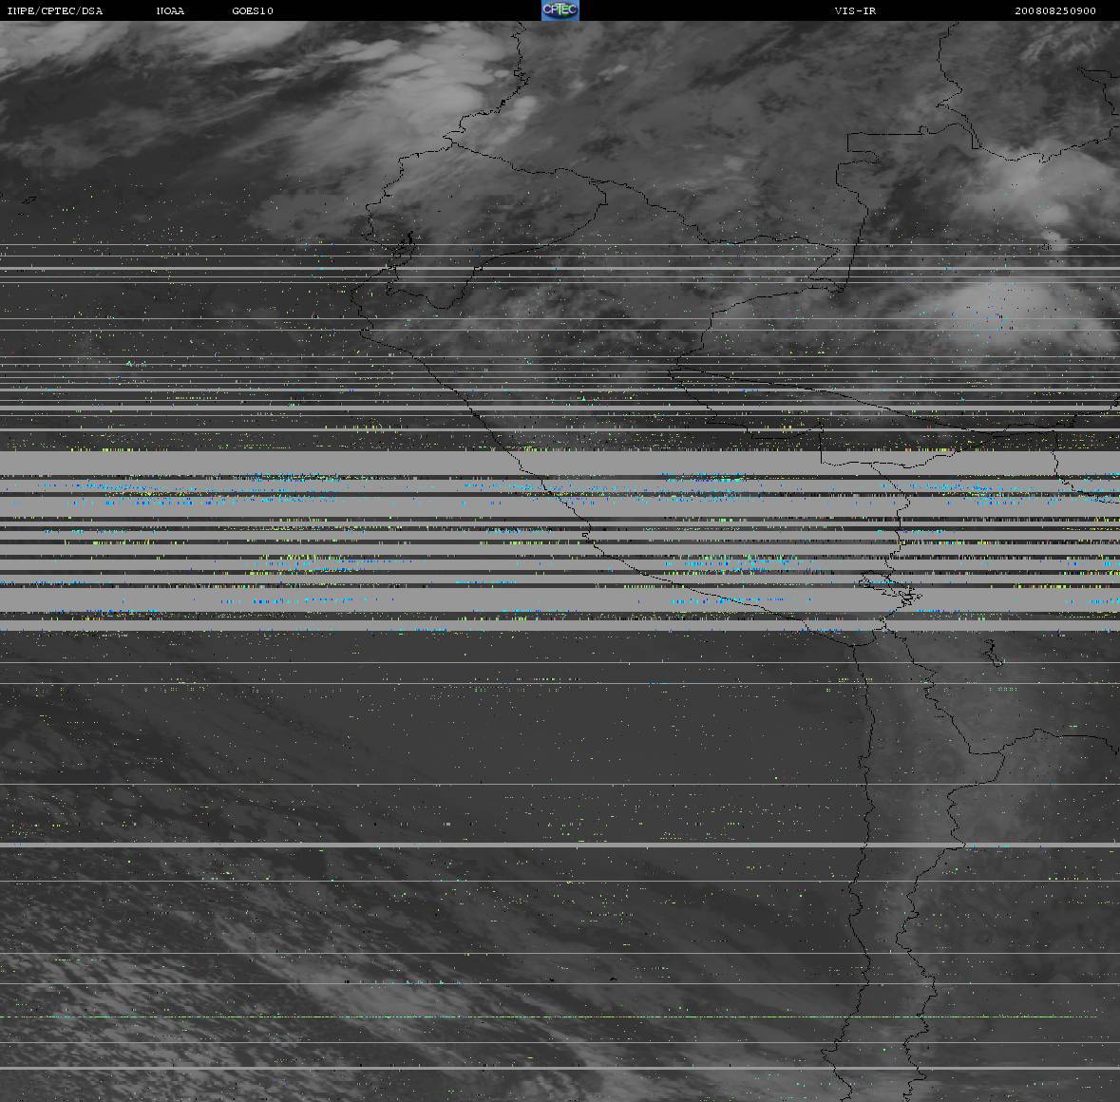Click the CPTEC logo in header

pyautogui.click(x=560, y=10)
